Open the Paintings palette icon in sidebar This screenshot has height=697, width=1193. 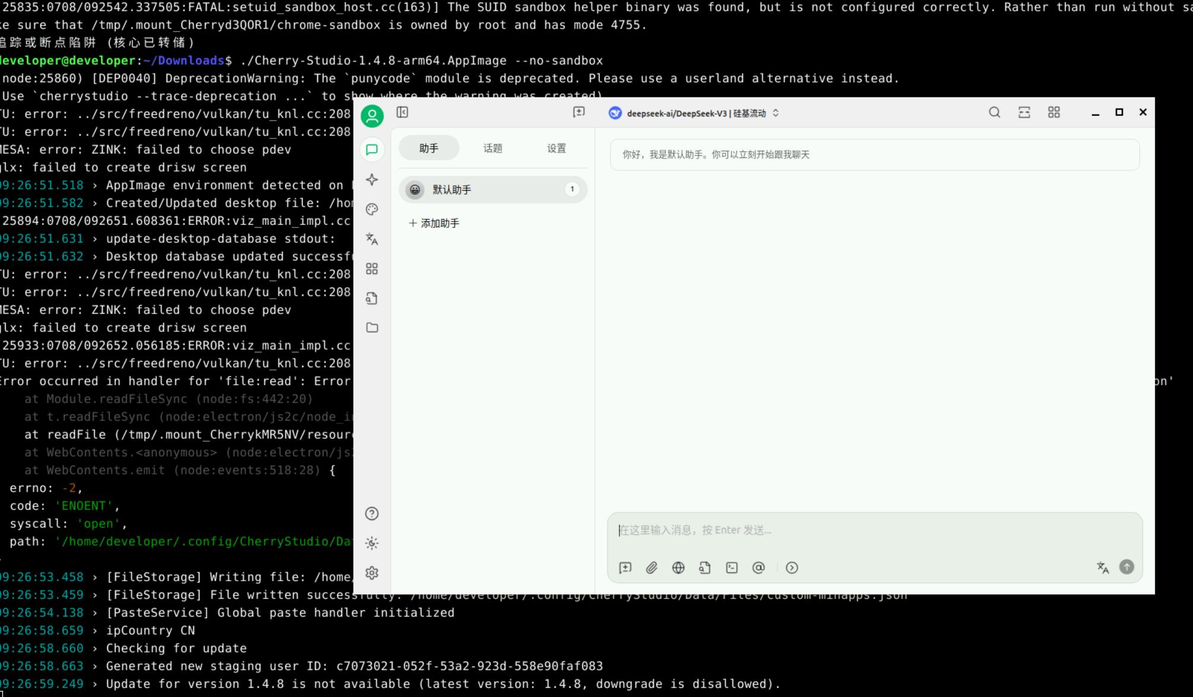click(372, 209)
